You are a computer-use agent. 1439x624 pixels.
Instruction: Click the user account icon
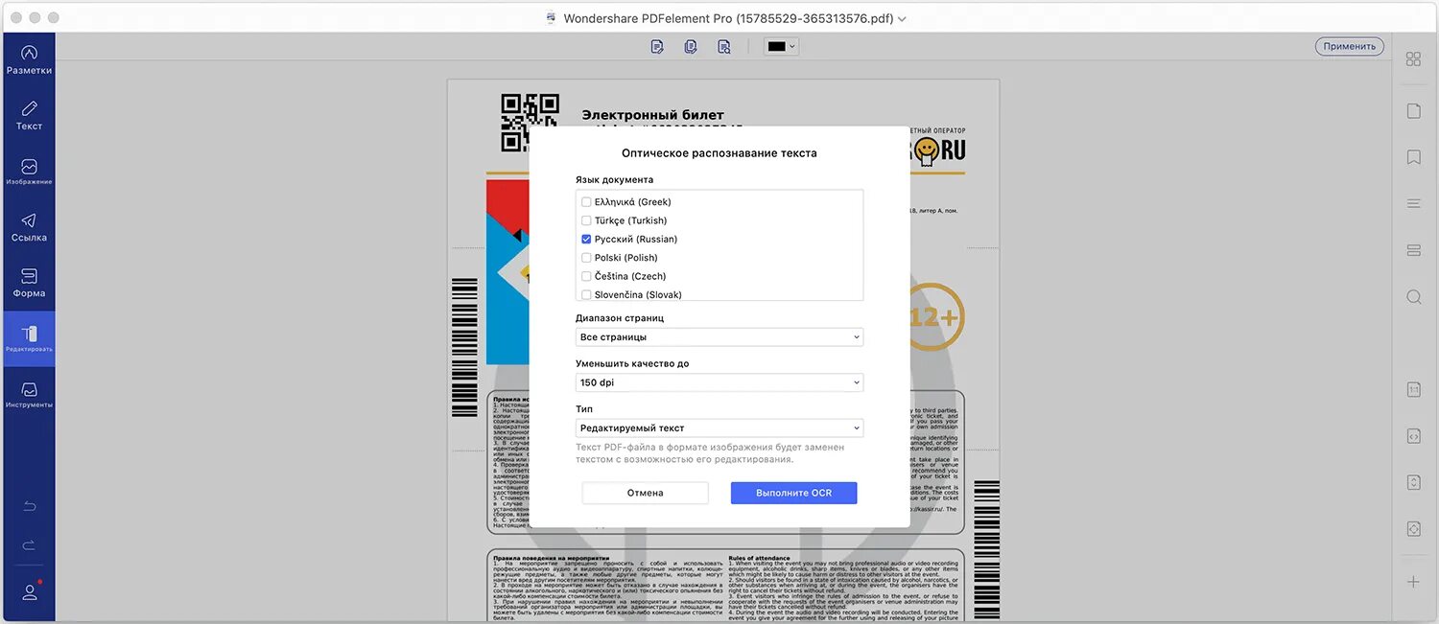click(x=29, y=592)
